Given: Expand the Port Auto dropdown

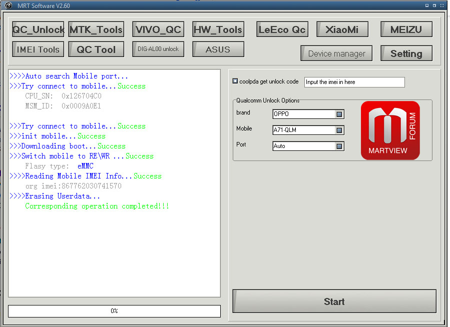Looking at the screenshot, I should coord(339,146).
